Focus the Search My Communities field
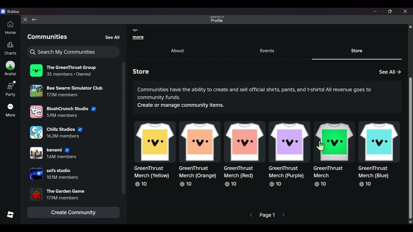This screenshot has width=413, height=232. pyautogui.click(x=74, y=52)
